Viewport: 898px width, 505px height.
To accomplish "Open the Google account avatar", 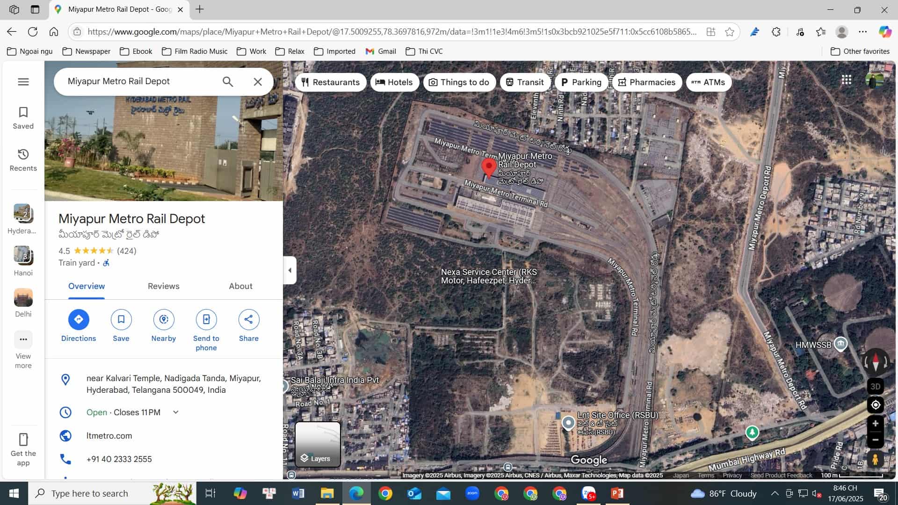I will 875,80.
